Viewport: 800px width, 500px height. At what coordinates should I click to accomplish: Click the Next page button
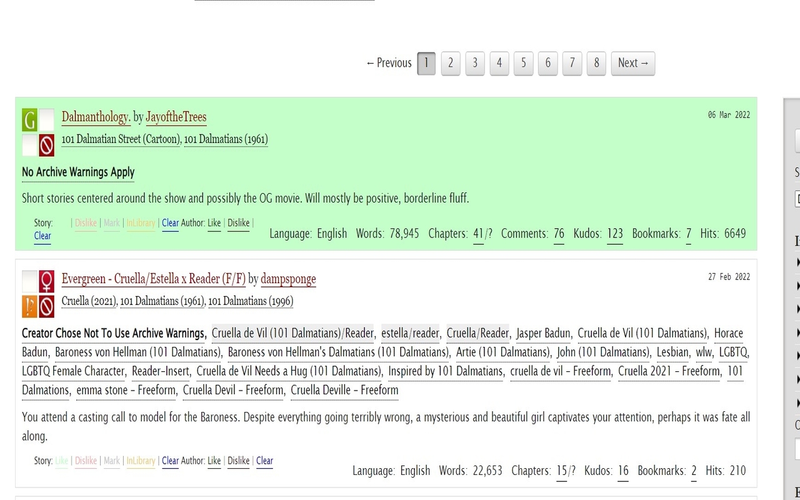click(x=633, y=63)
